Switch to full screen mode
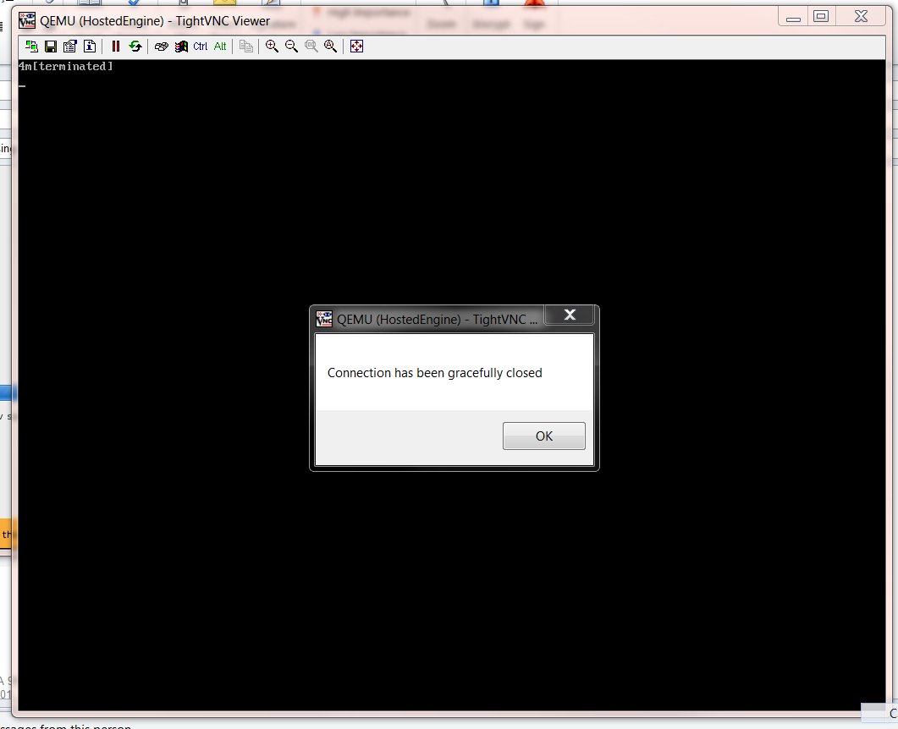Image resolution: width=898 pixels, height=729 pixels. 356,47
